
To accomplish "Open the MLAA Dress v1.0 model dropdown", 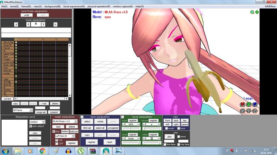I will click(x=65, y=121).
